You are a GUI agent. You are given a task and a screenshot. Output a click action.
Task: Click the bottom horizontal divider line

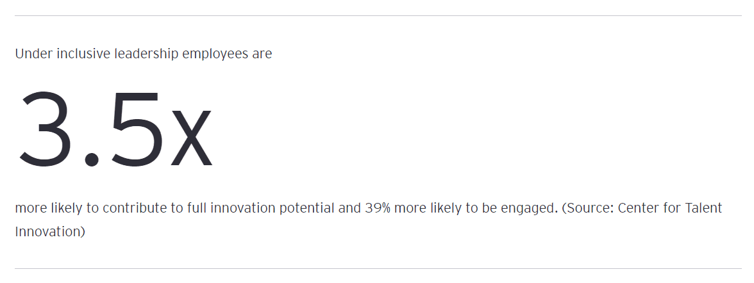coord(377,268)
